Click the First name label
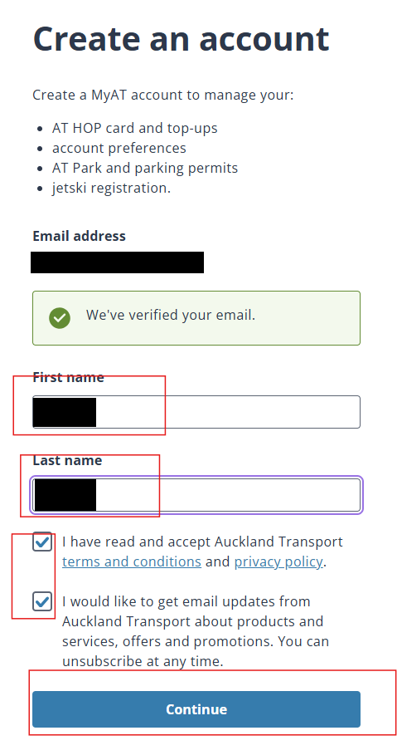 coord(68,377)
